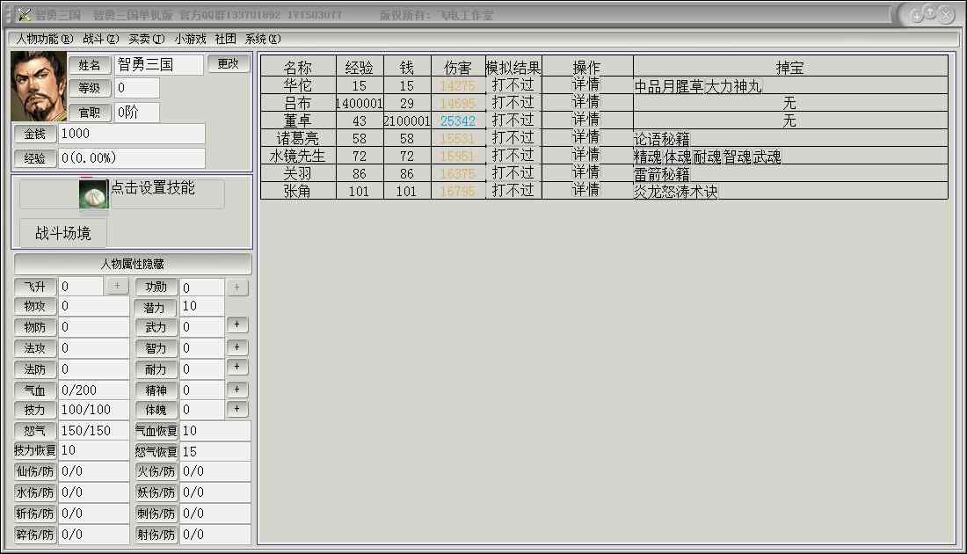Click the character portrait avatar
Screen dimensions: 967x554
coord(39,86)
